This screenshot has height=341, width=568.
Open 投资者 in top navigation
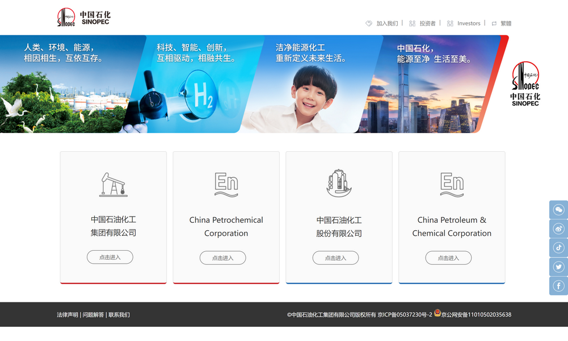[x=427, y=23]
